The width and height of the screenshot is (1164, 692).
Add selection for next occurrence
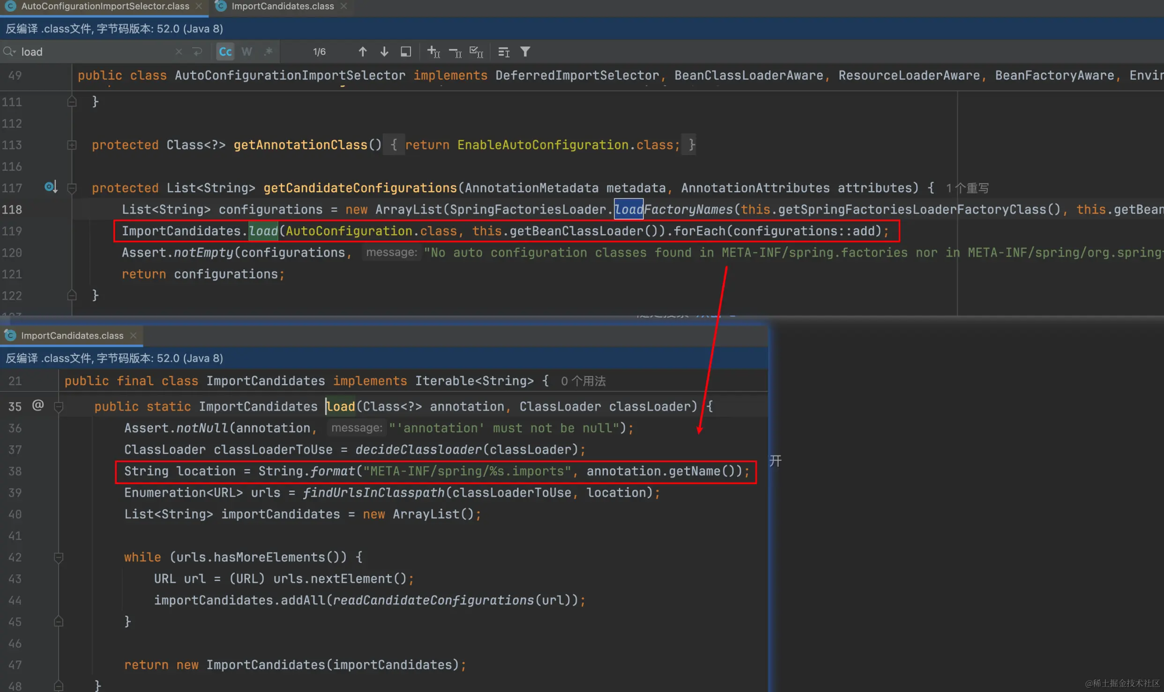(x=433, y=52)
